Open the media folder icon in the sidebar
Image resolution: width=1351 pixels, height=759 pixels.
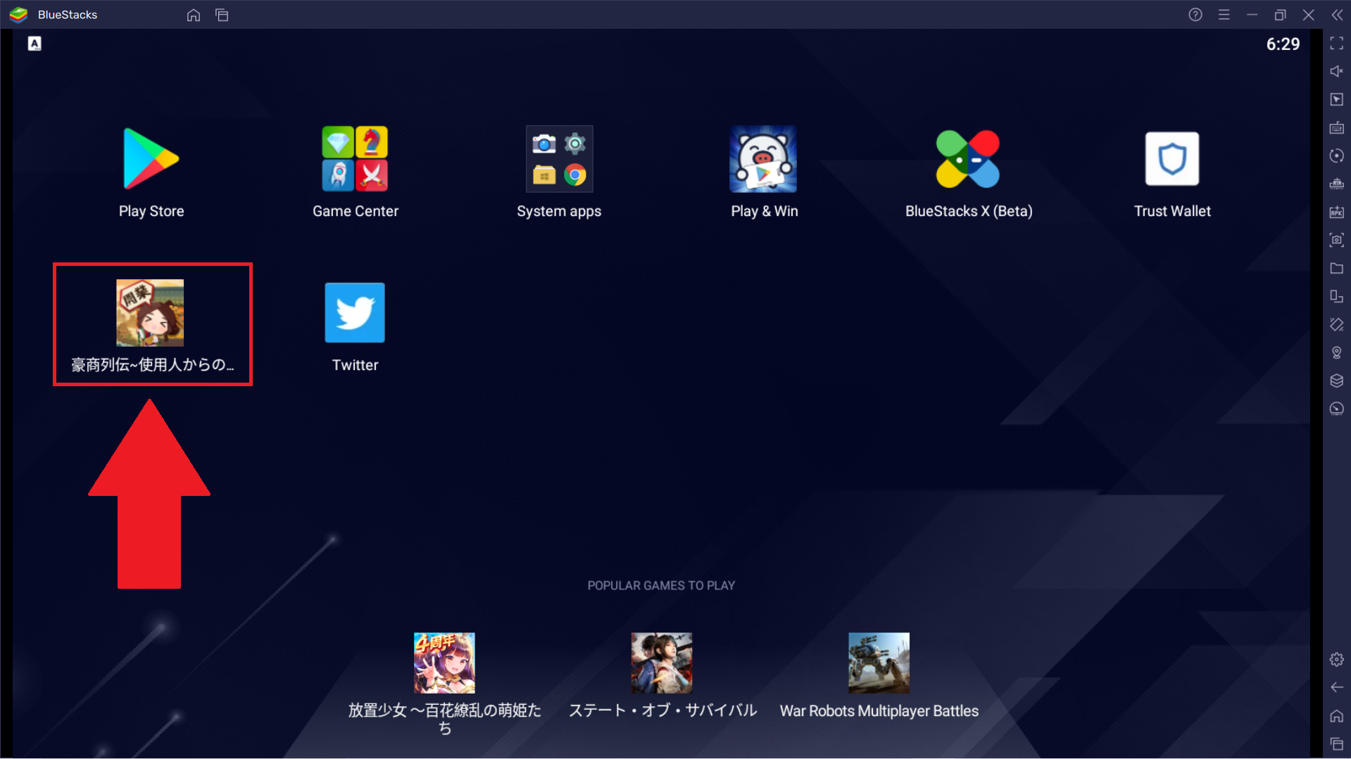1337,268
